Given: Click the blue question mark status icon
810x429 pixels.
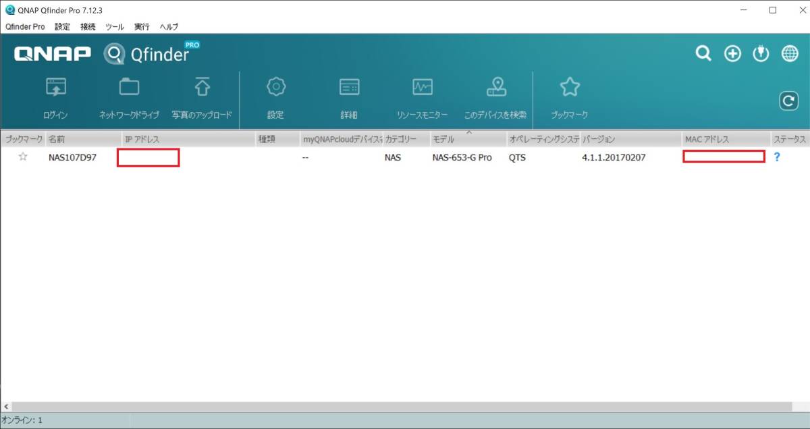Looking at the screenshot, I should 777,157.
